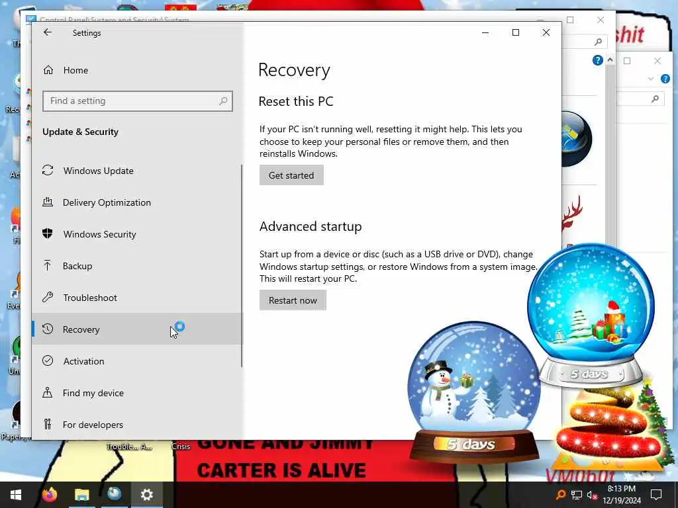
Task: Open the network tray icon
Action: 577,495
